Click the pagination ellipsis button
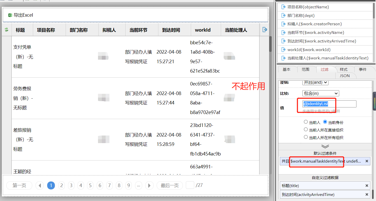Image resolution: width=376 pixels, height=201 pixels. pos(139,185)
